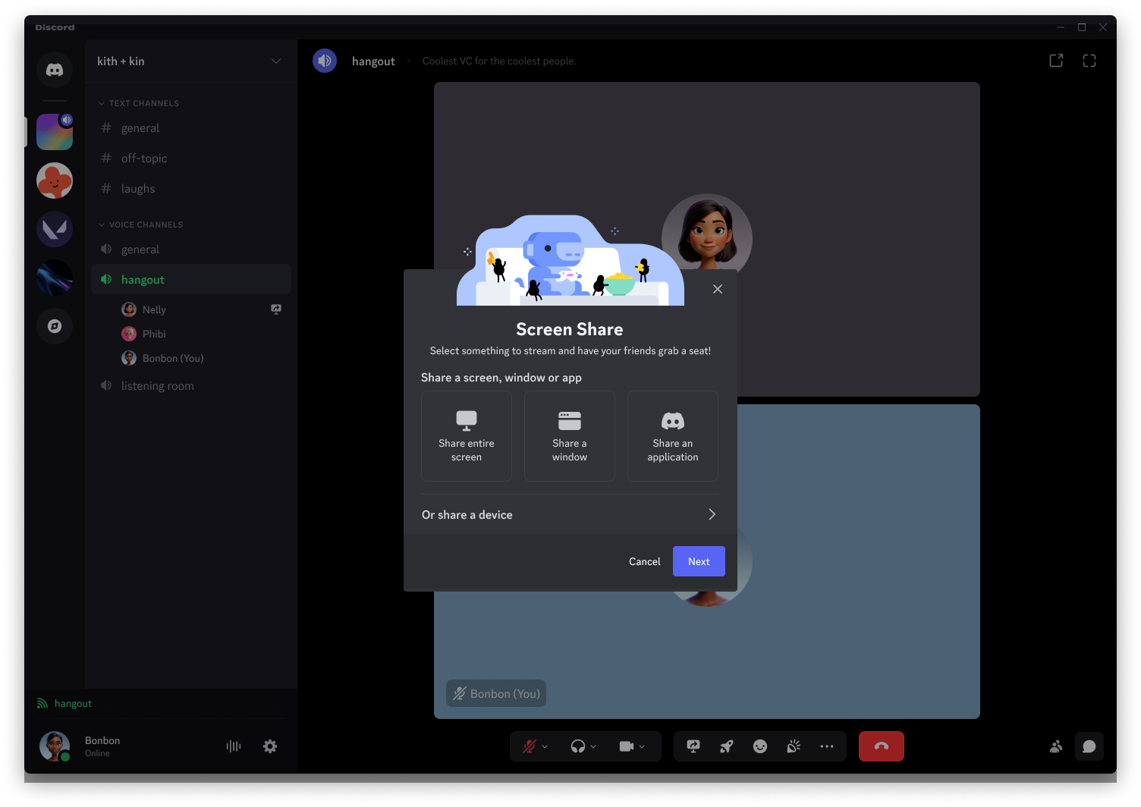Open the Valorant server icon
The image size is (1141, 807).
55,229
